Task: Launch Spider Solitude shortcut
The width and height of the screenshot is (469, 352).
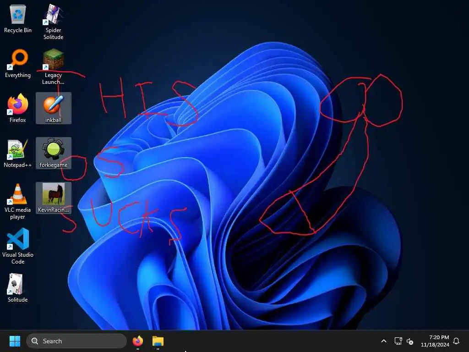Action: coord(53,22)
